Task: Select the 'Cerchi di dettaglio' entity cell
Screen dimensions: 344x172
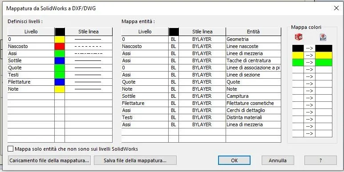Action: 253,110
